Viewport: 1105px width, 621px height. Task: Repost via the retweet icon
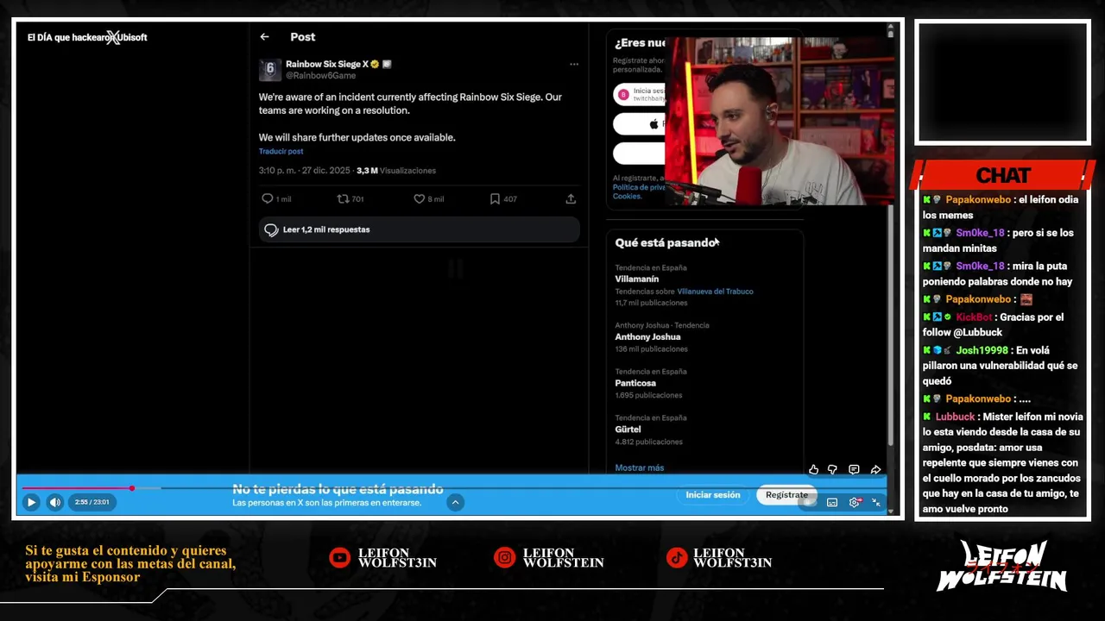pos(343,198)
